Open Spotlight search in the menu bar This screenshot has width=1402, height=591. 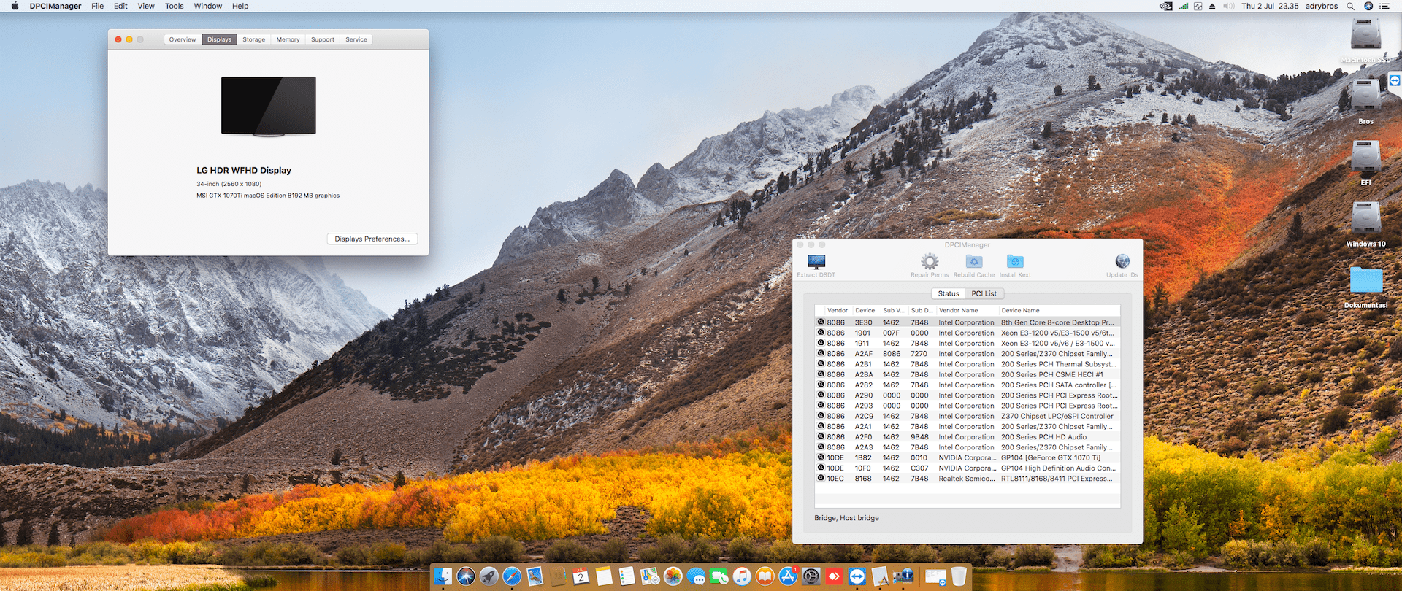pos(1350,6)
